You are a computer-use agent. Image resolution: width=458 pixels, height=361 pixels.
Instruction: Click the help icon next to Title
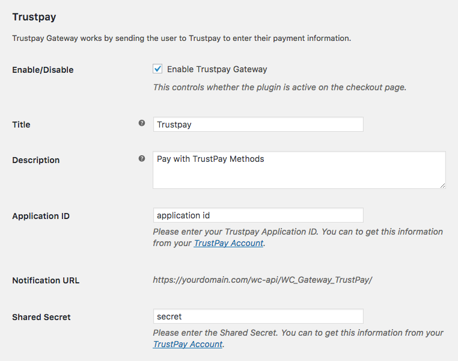pos(142,123)
